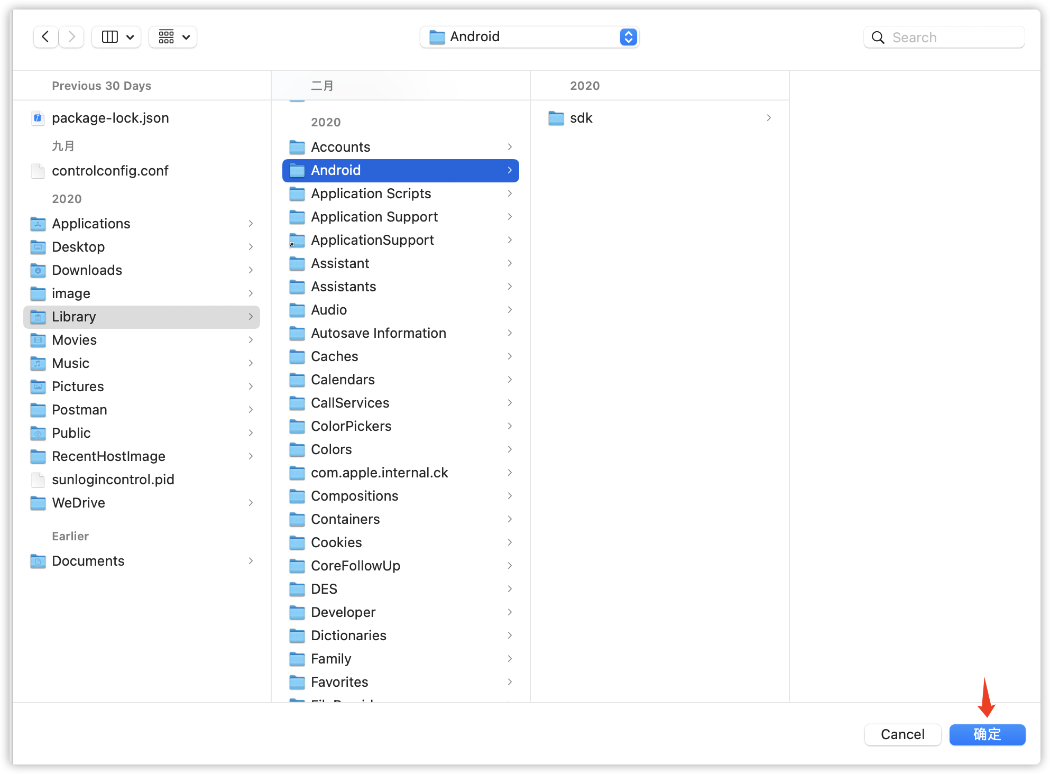Open the item grouping options button

[173, 37]
